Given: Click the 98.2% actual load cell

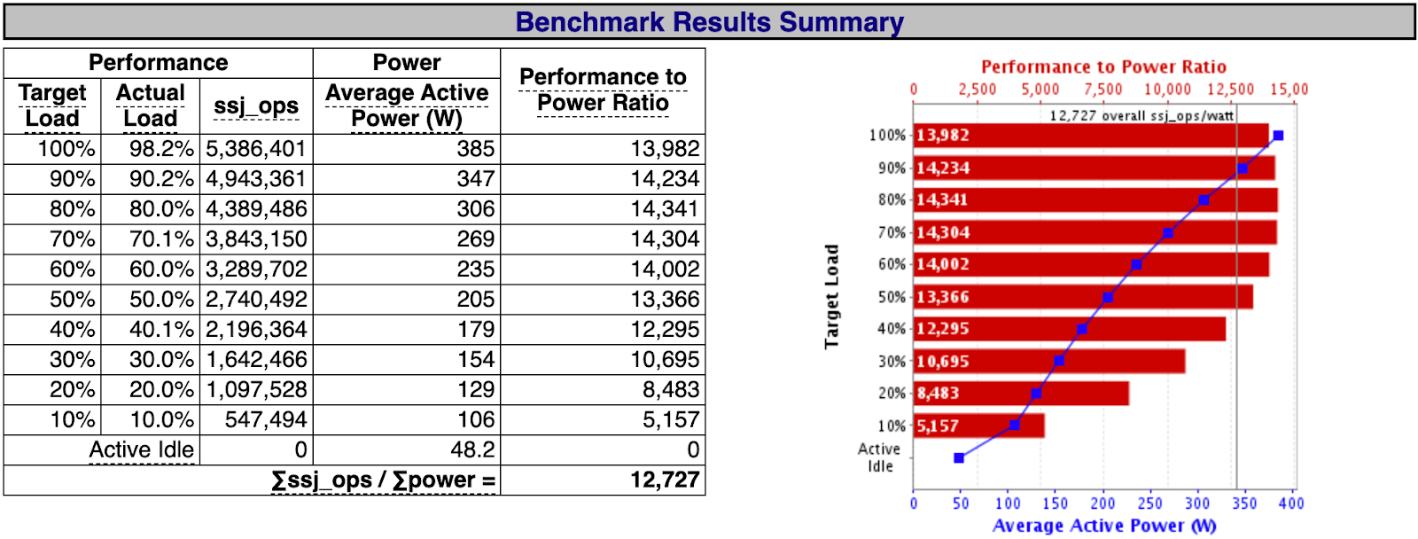Looking at the screenshot, I should [x=151, y=149].
